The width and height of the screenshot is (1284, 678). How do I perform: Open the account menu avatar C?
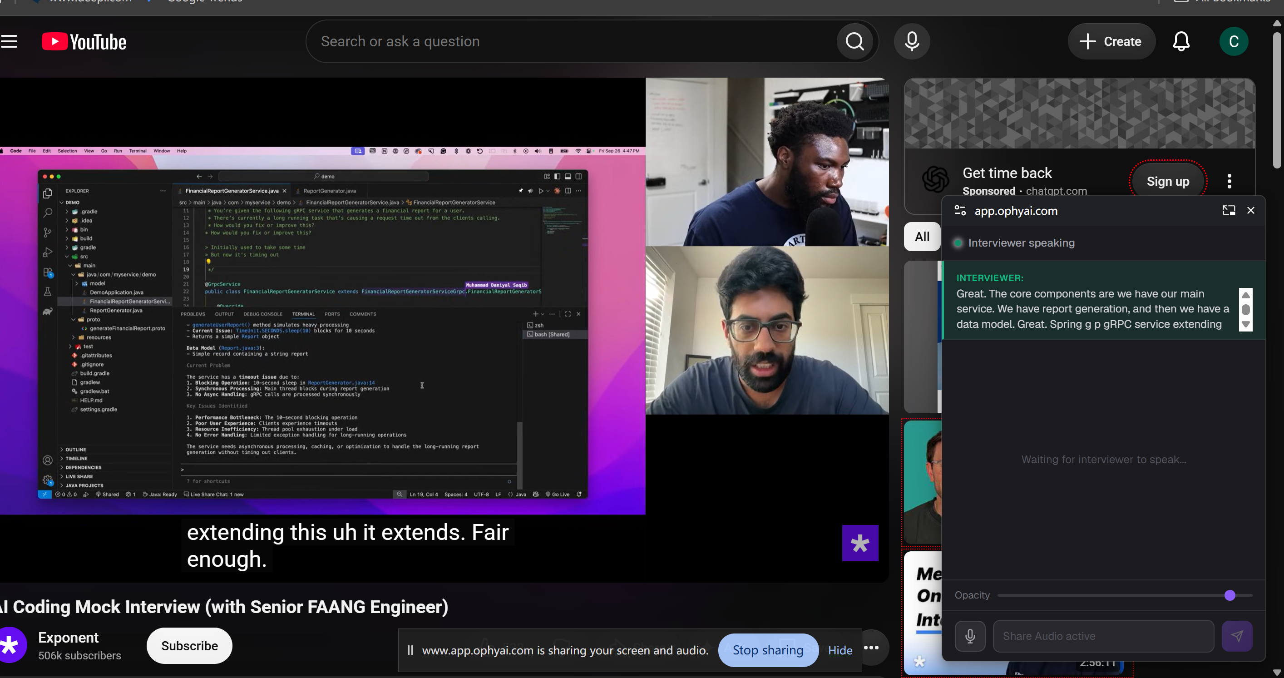1234,41
